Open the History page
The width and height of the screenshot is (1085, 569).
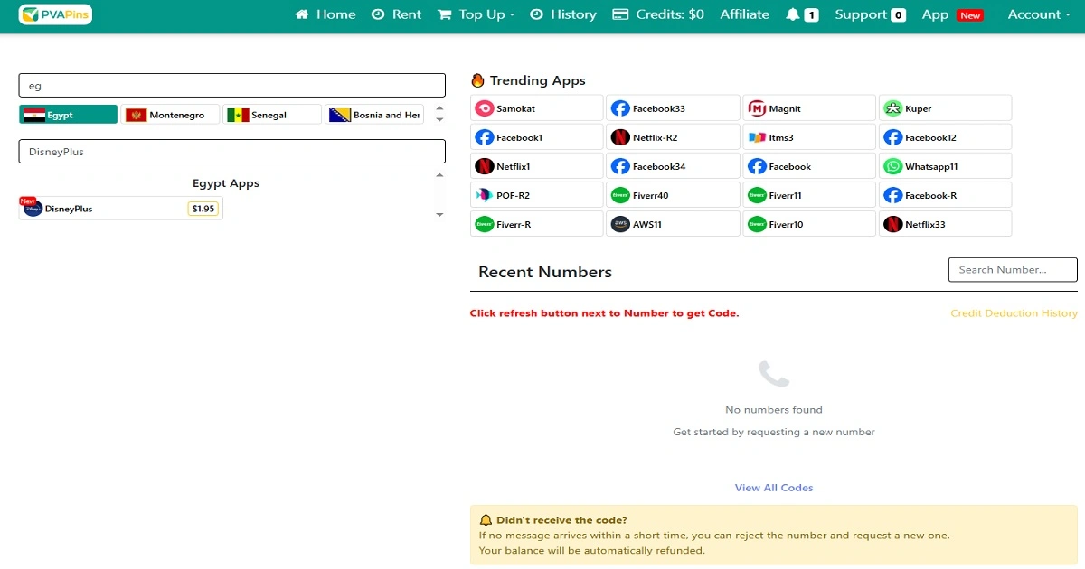562,14
